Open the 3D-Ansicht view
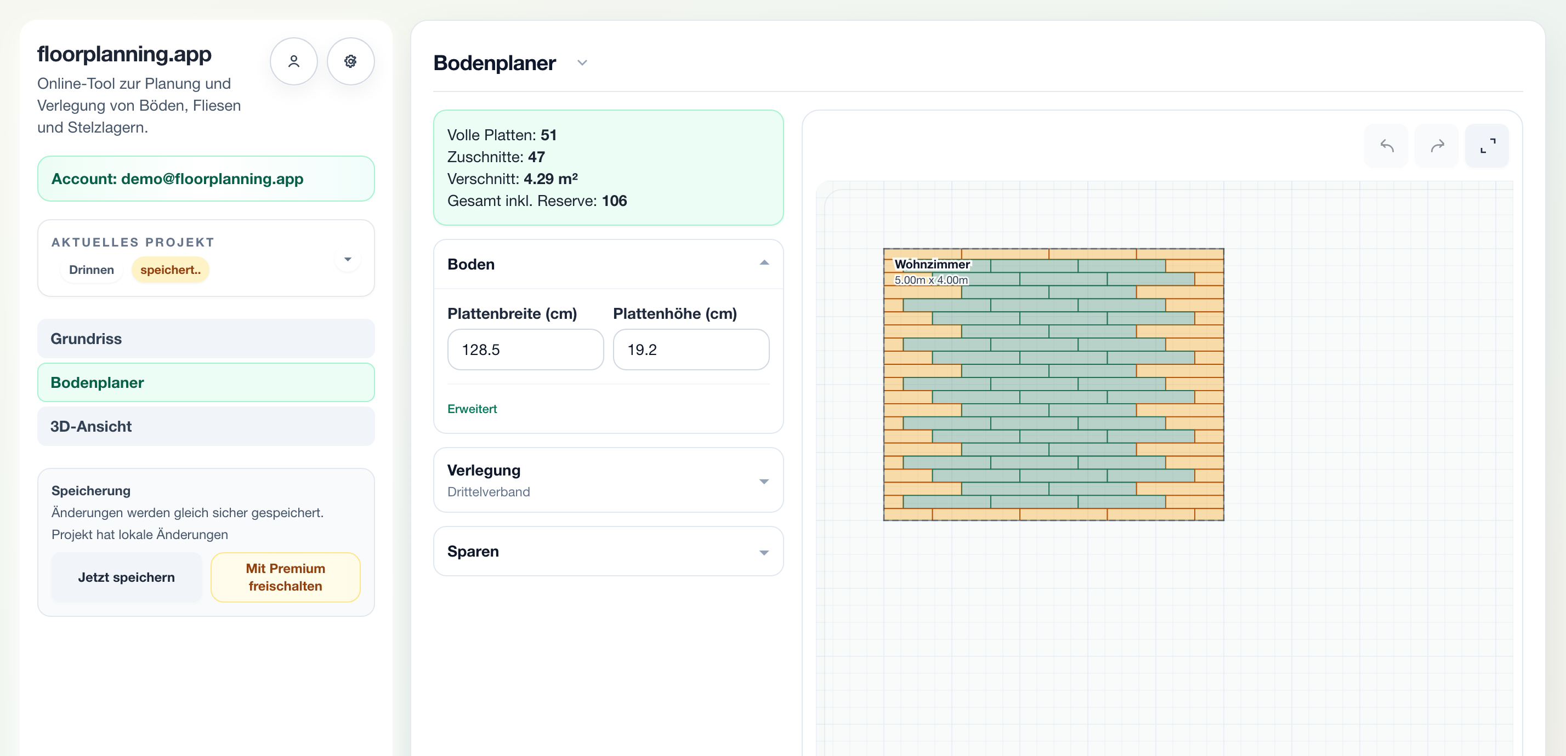 206,426
